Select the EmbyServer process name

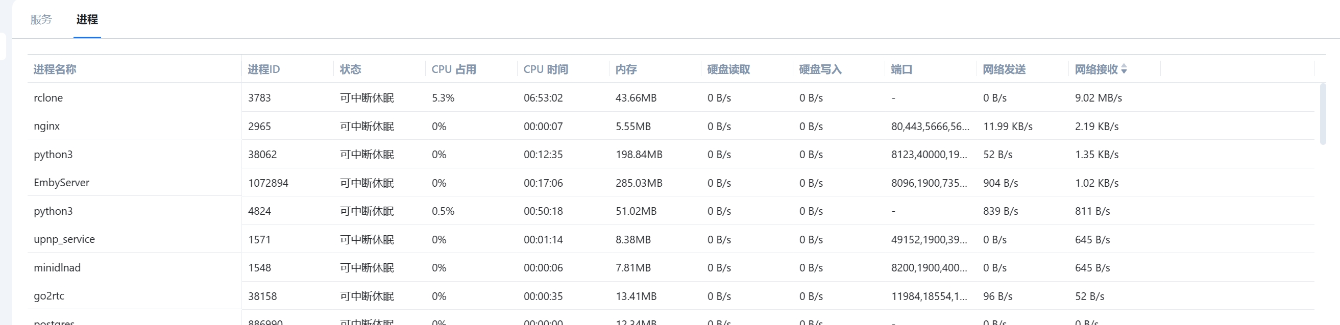(61, 183)
